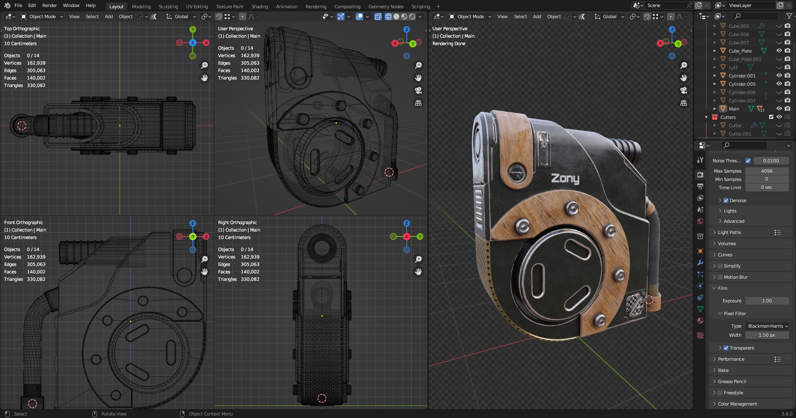Screen dimensions: 796x418
Task: Uncheck the Transparent film checkbox
Action: [x=726, y=348]
